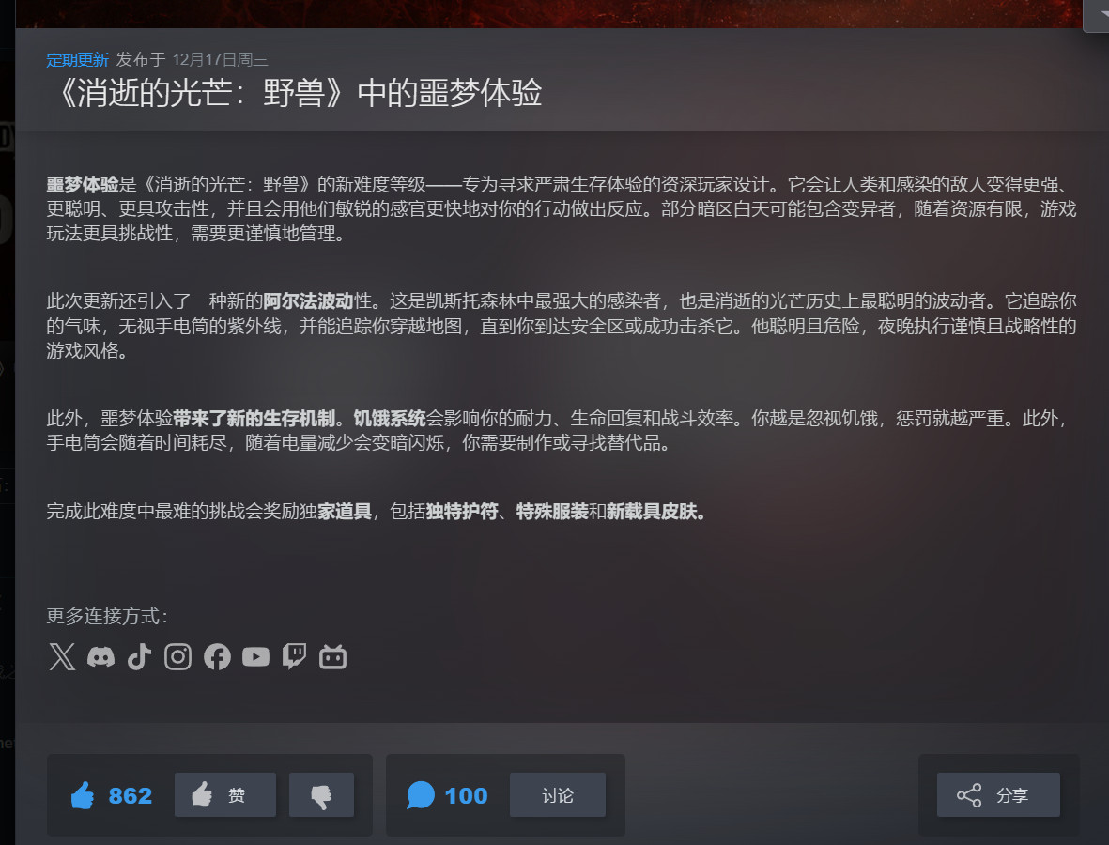Click the share network icon
1109x845 pixels.
tap(969, 795)
